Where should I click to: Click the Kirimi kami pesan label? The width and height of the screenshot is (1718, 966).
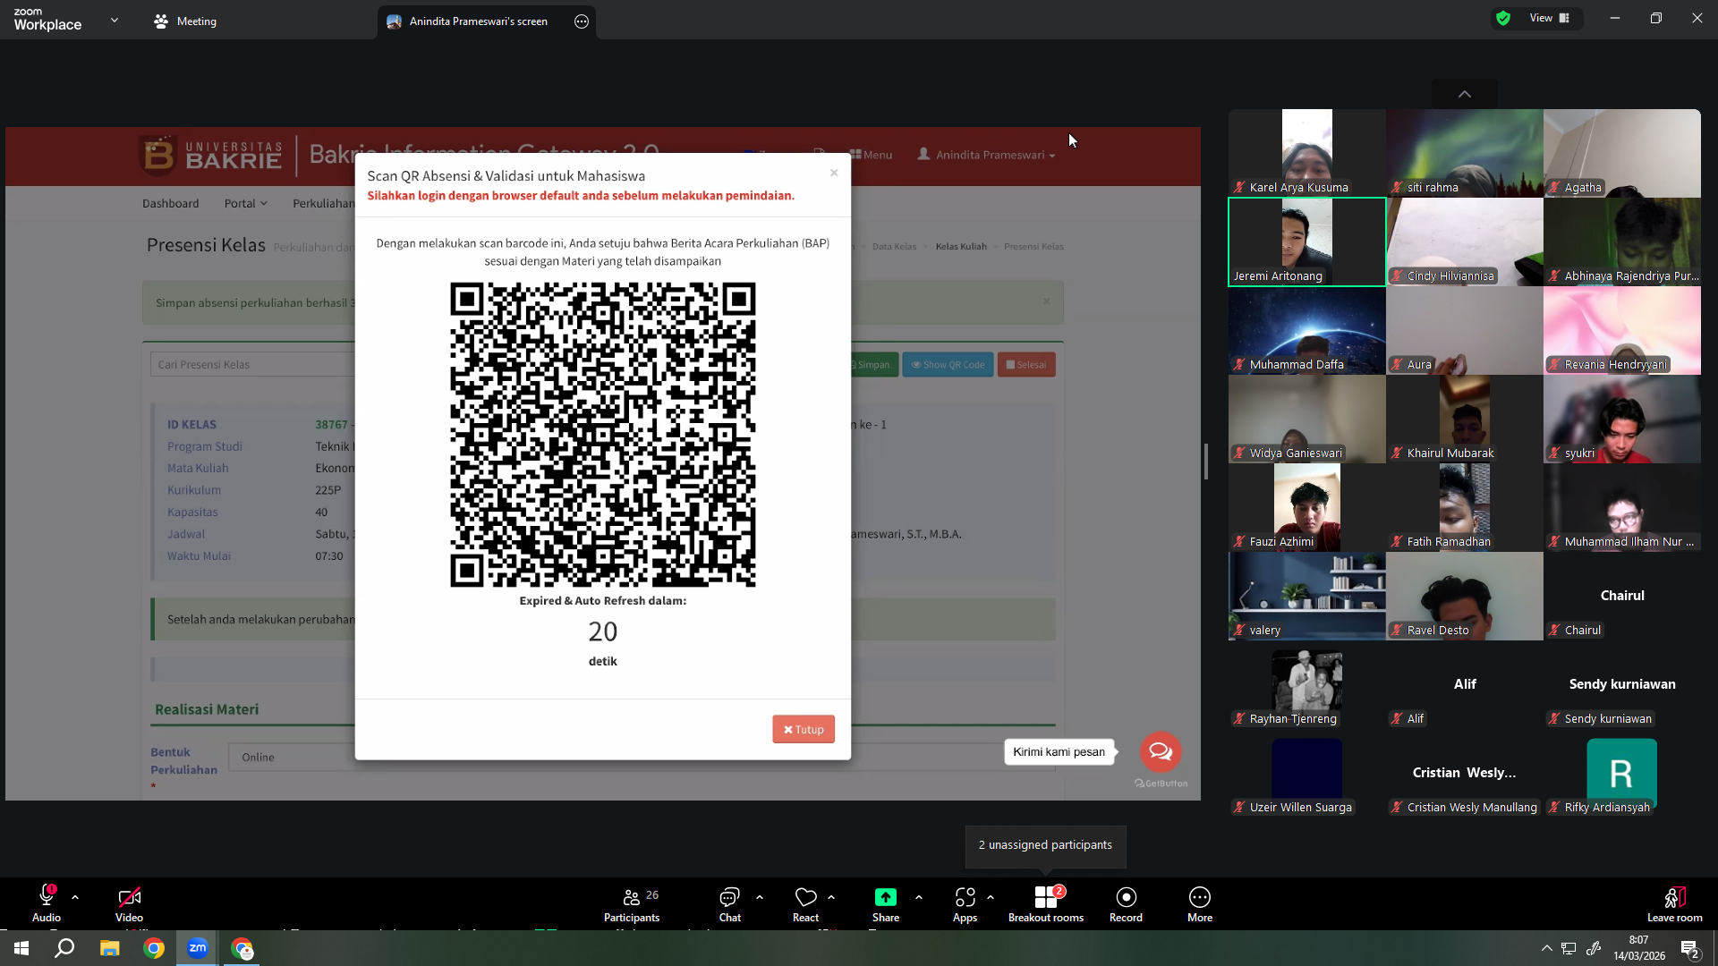(x=1059, y=752)
